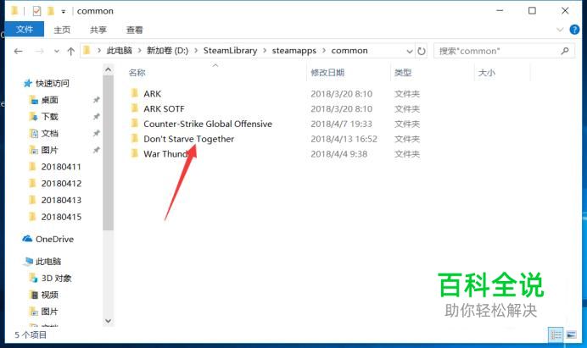Switch to the 查看 ribbon tab
Image resolution: width=587 pixels, height=348 pixels.
[134, 30]
